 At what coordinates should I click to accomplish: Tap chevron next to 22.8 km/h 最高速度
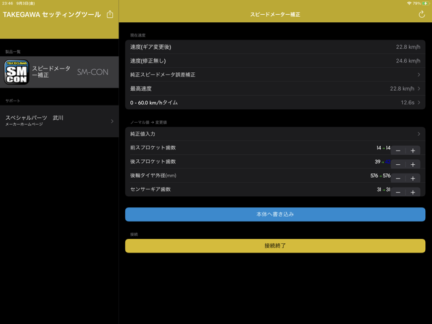pos(419,88)
